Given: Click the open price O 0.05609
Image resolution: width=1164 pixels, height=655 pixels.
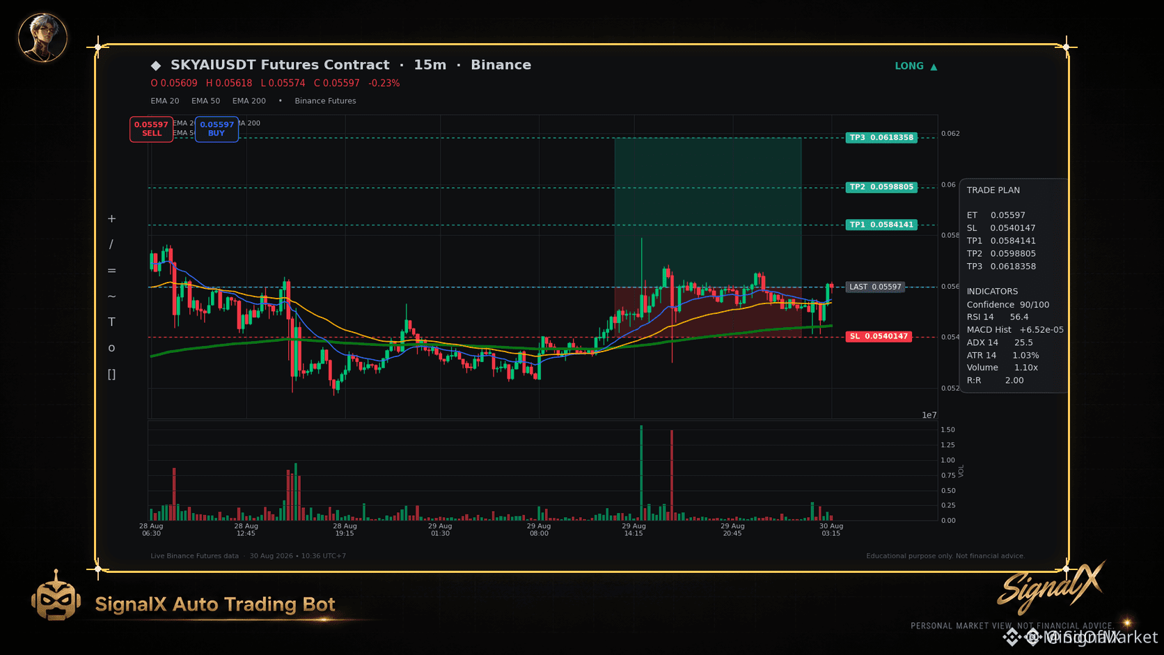Looking at the screenshot, I should point(174,83).
